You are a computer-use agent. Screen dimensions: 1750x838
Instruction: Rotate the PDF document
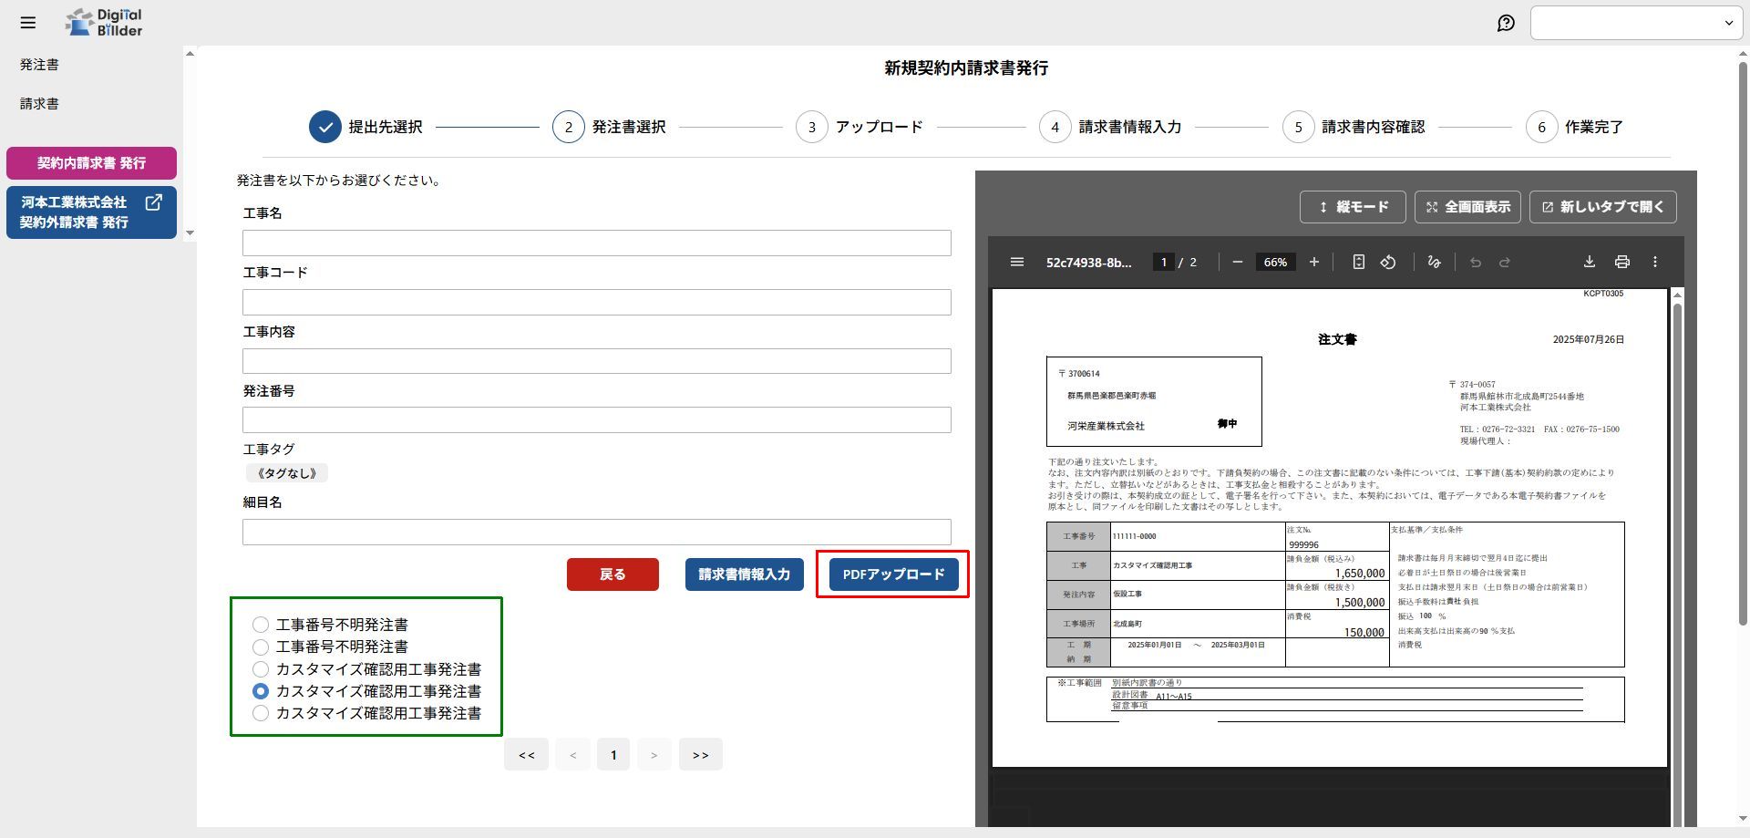(x=1388, y=263)
